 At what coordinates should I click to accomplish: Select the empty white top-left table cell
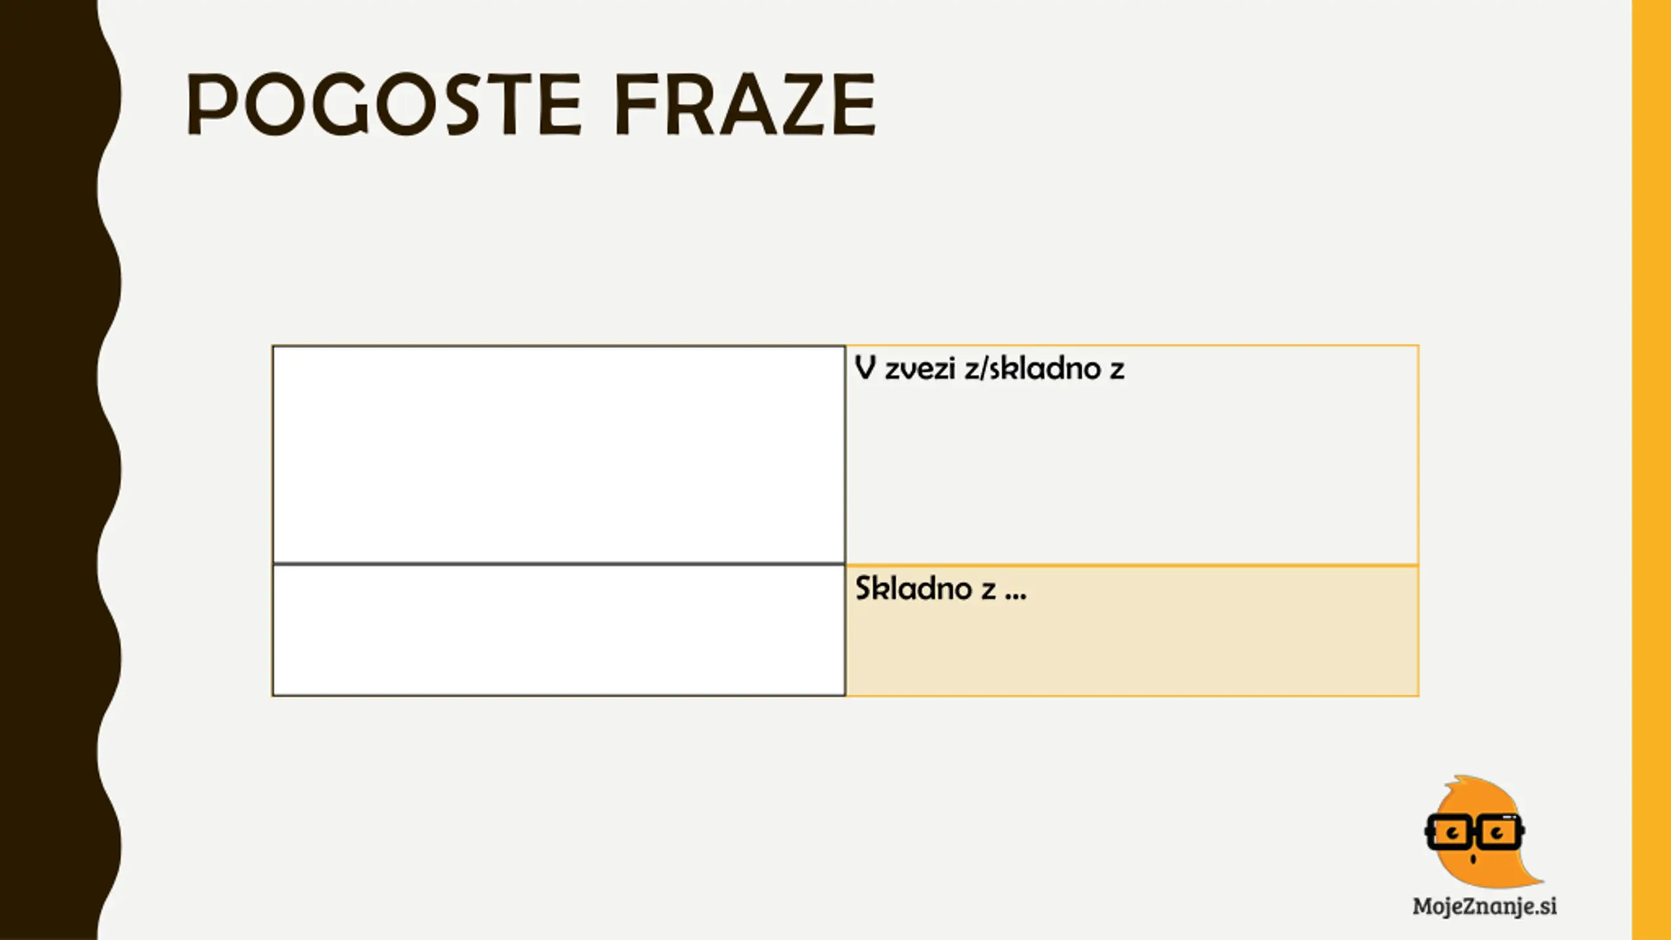coord(559,454)
